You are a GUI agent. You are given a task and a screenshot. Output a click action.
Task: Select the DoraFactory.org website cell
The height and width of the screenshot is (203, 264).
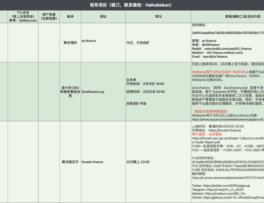click(x=103, y=91)
